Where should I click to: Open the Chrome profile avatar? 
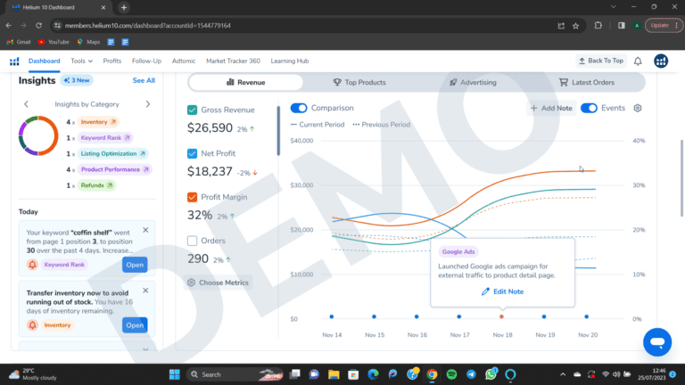(x=637, y=26)
